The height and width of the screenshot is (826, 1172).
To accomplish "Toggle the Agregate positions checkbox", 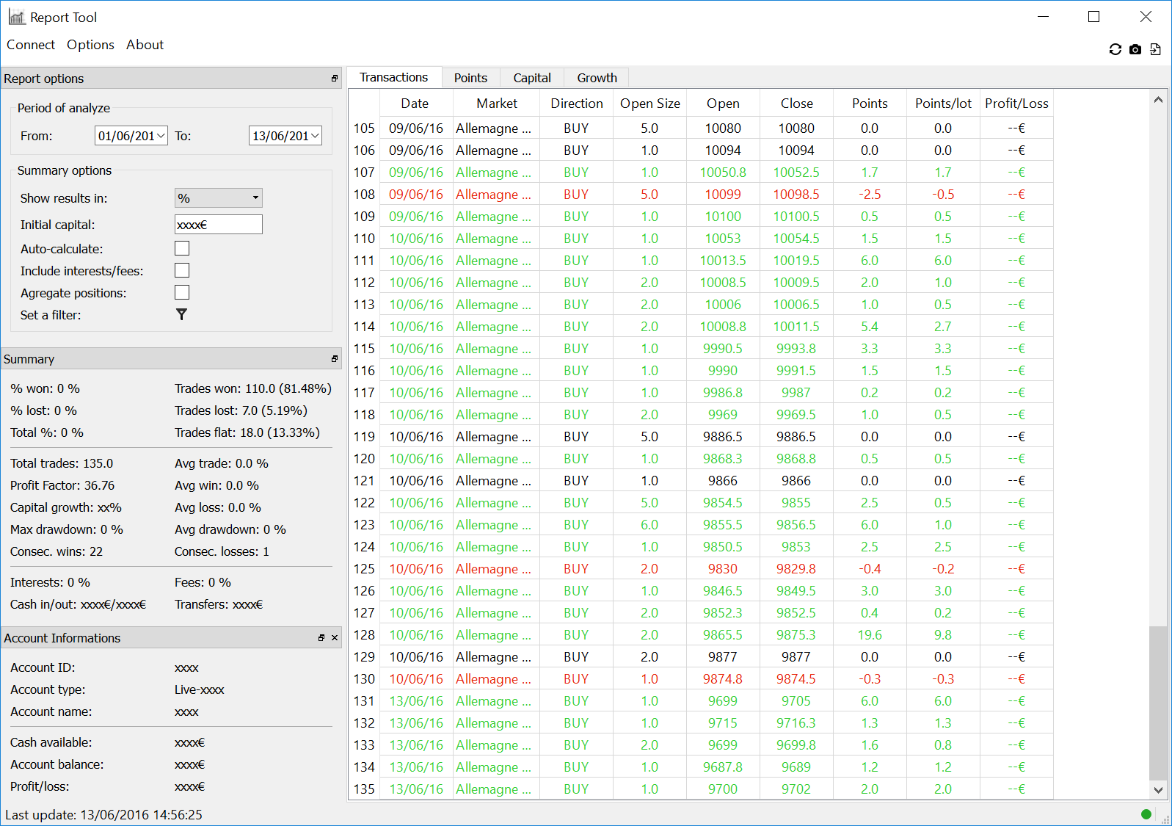I will coord(182,292).
